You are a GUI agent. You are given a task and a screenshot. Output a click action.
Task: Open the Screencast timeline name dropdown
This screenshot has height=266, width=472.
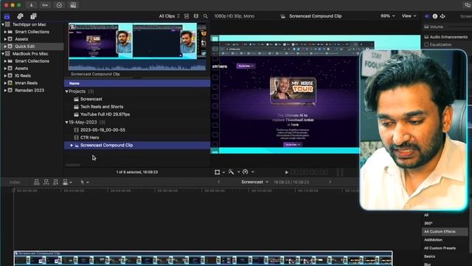click(x=254, y=182)
